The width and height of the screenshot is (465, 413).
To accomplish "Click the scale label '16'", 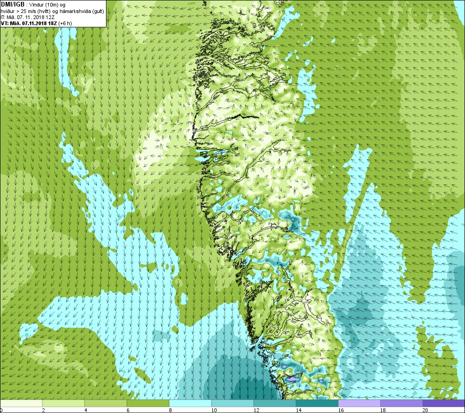I will (341, 410).
